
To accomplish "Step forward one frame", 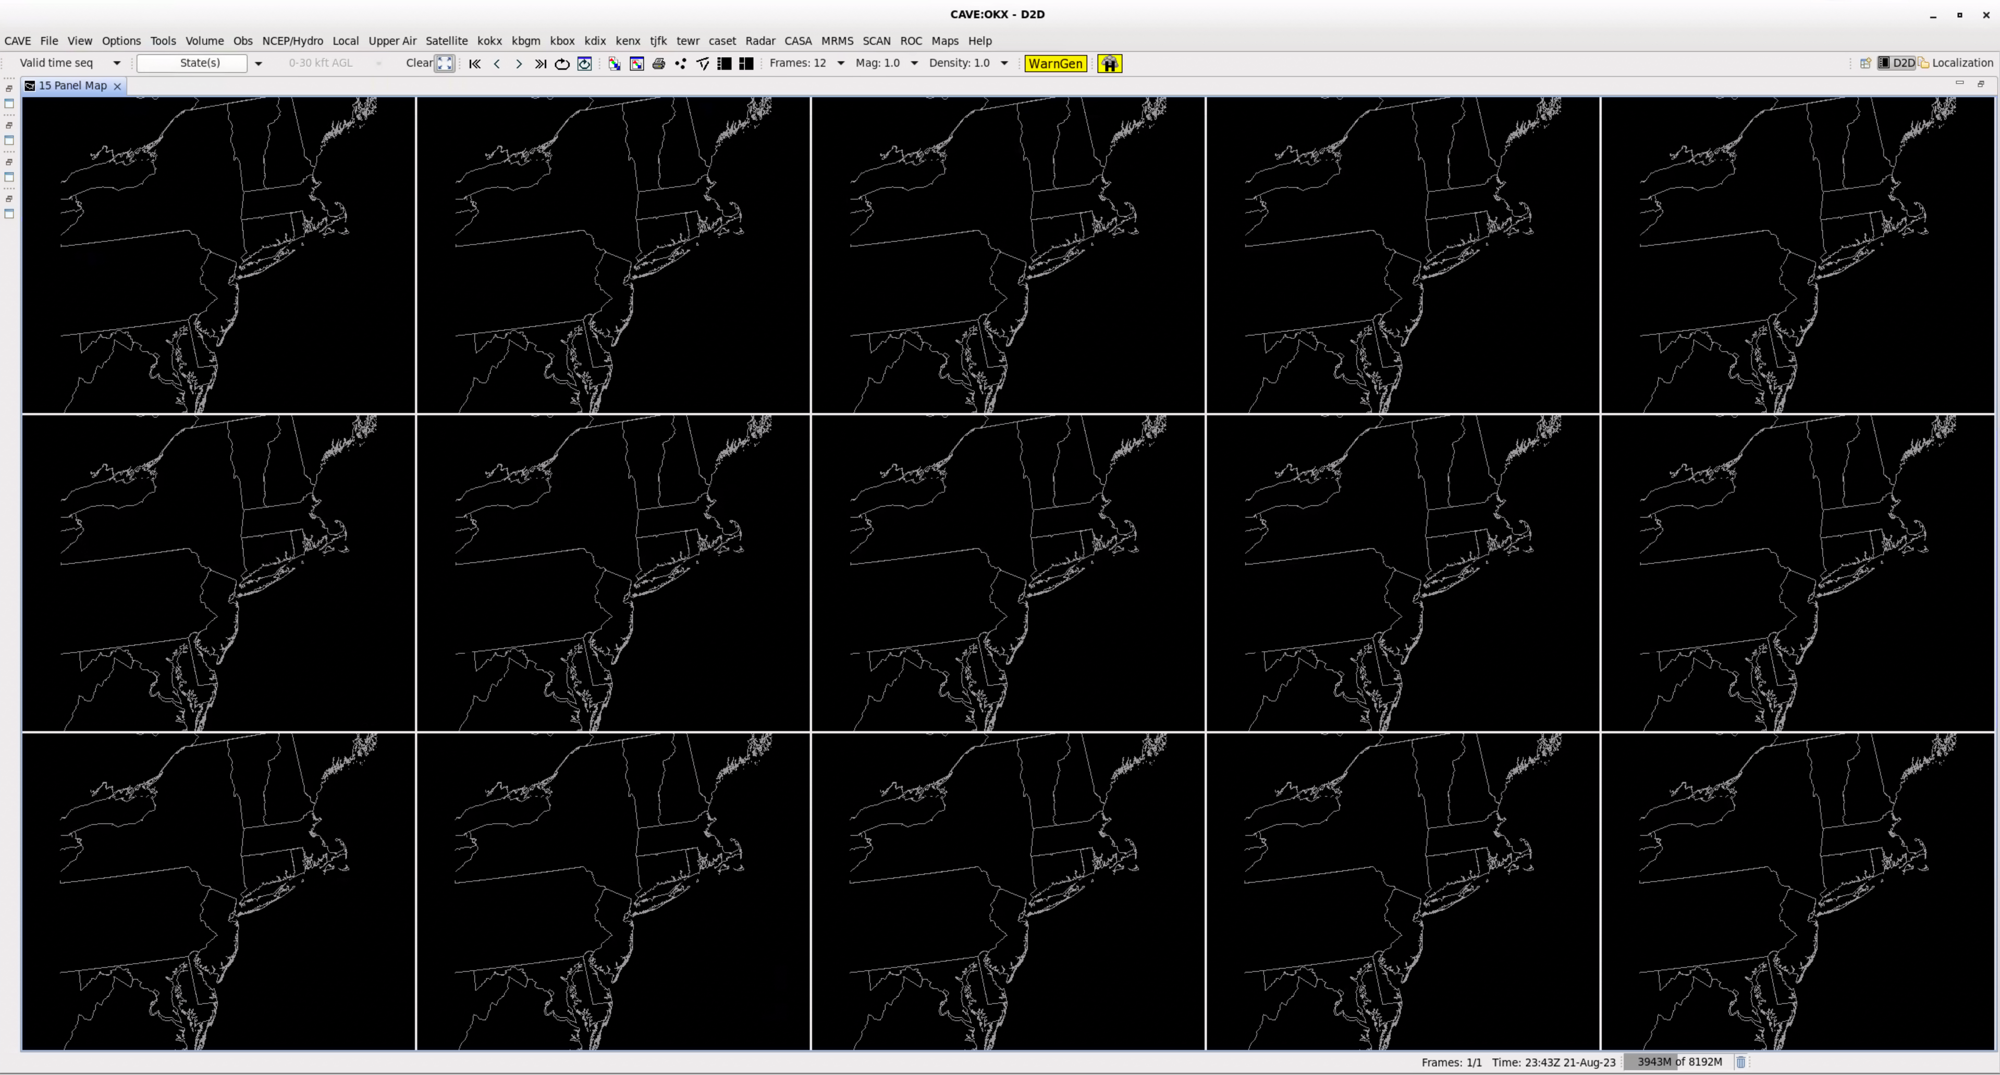I will tap(519, 64).
